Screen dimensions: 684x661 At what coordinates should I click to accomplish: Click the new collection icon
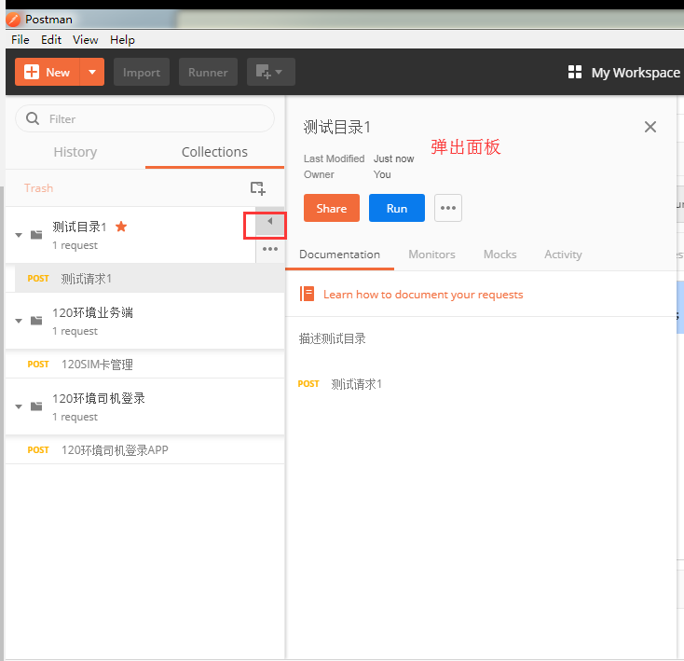click(257, 188)
